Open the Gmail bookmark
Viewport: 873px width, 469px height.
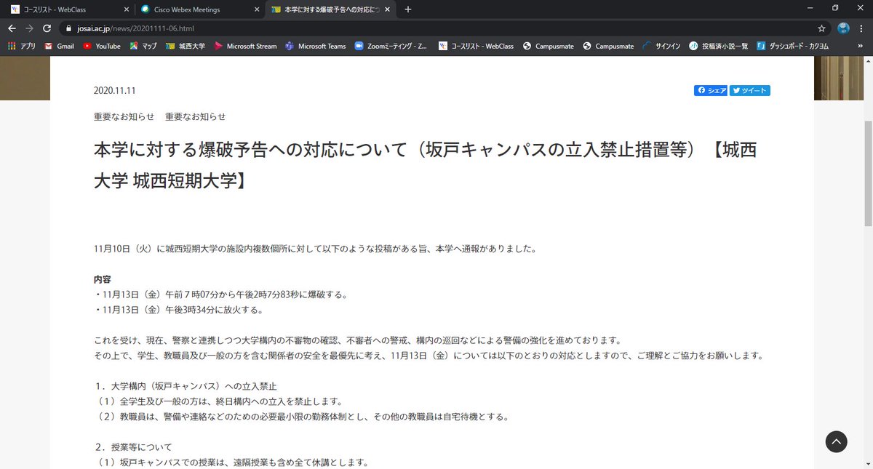point(59,46)
